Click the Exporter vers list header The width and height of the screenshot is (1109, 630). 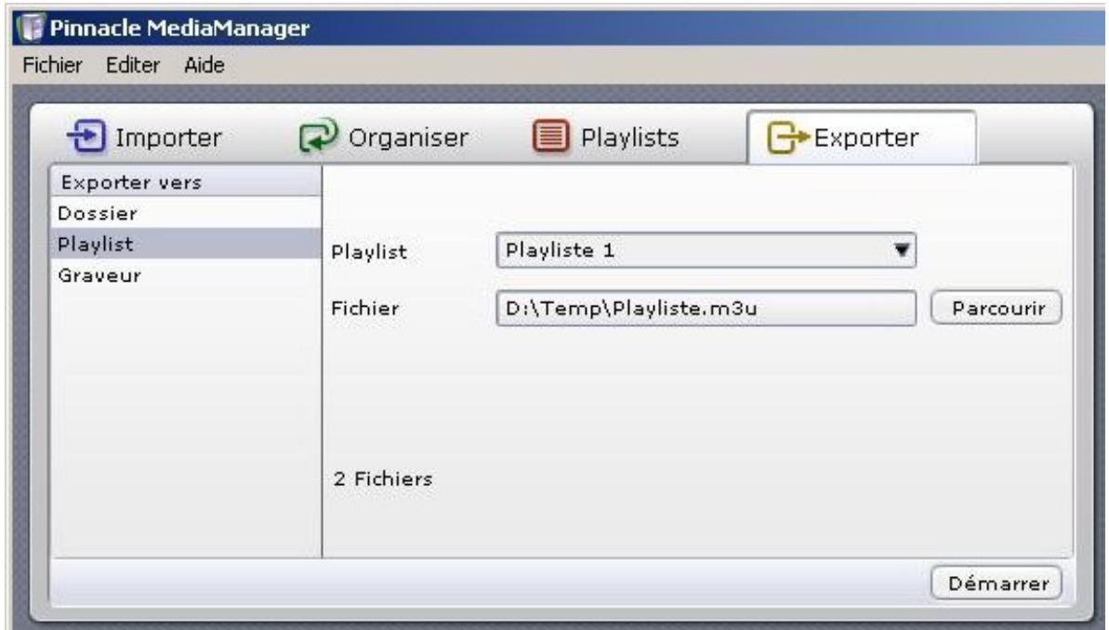pos(186,182)
